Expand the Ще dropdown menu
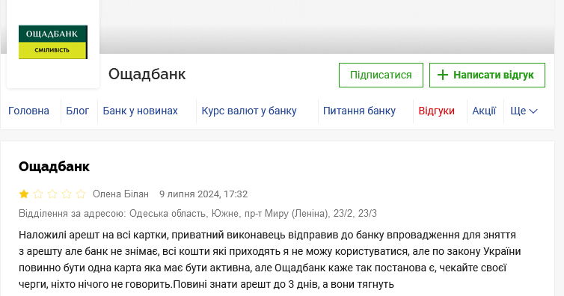Image resolution: width=564 pixels, height=296 pixels. point(524,111)
